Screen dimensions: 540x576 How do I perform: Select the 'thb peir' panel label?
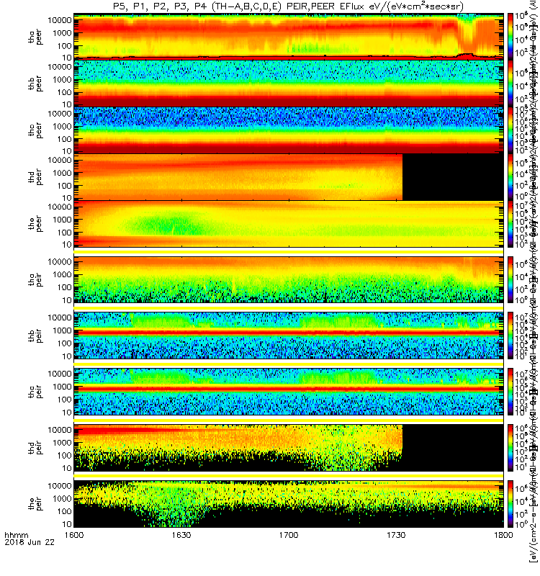click(35, 336)
